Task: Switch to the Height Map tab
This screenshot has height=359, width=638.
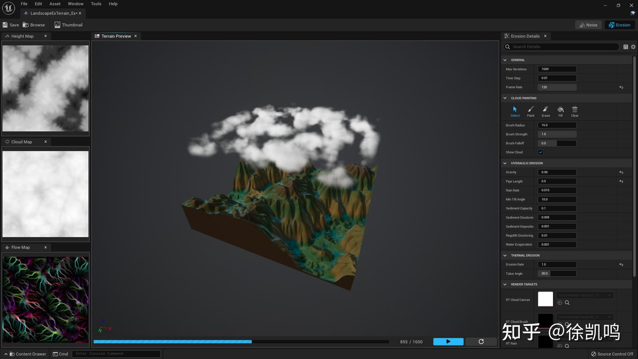Action: click(21, 36)
